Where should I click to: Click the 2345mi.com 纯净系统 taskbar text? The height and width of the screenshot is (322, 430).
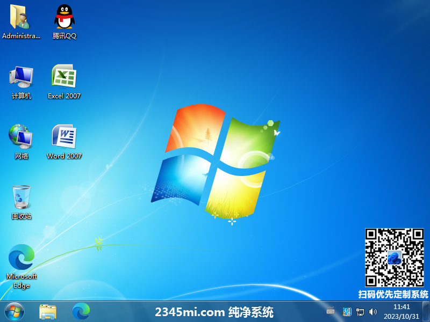pyautogui.click(x=214, y=312)
